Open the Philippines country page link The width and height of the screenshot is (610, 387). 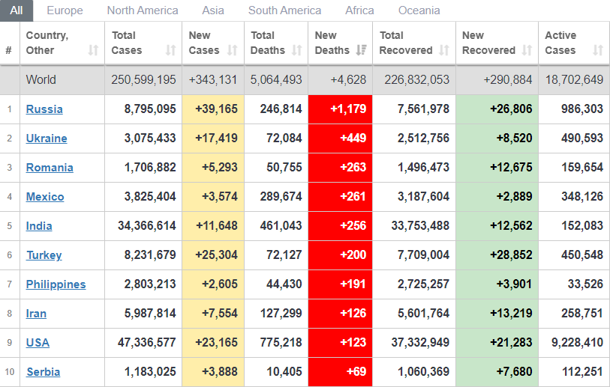[x=56, y=284]
